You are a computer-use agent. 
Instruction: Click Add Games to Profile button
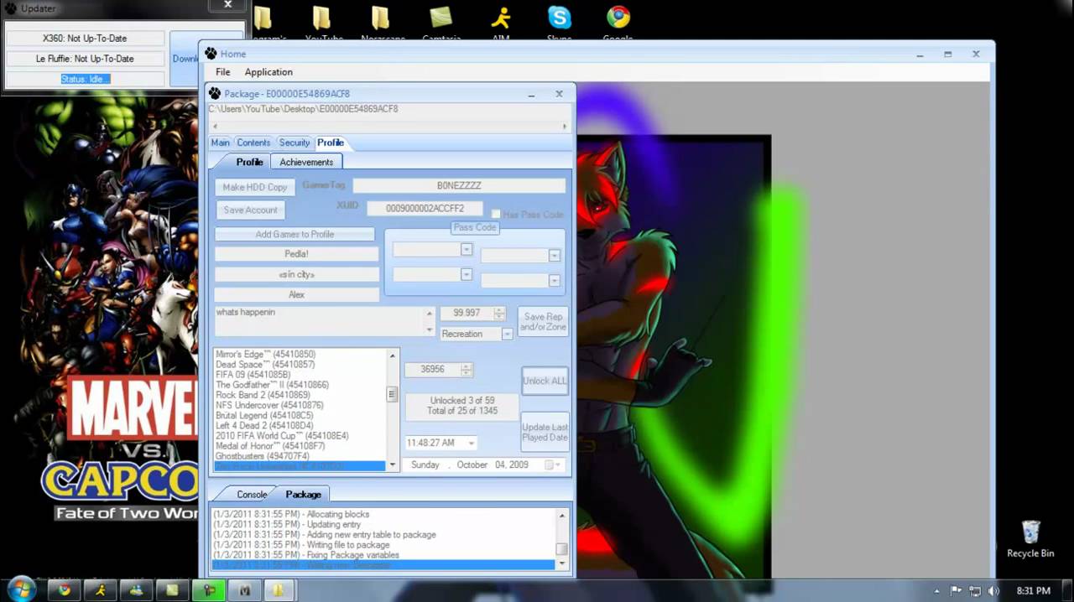pos(295,234)
